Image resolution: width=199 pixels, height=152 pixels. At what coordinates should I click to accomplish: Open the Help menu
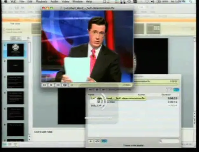[x=89, y=2]
